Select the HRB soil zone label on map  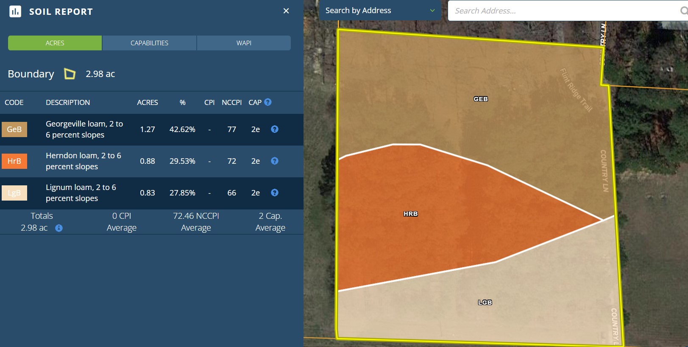(410, 214)
